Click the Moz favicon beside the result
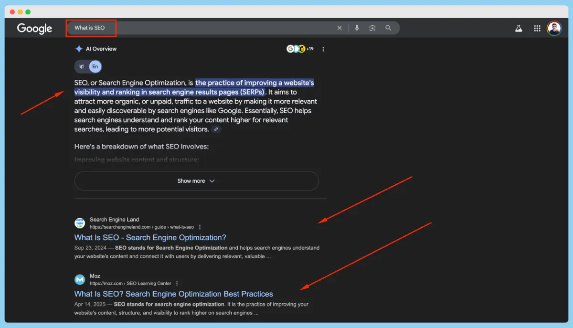The width and height of the screenshot is (573, 328). [79, 279]
